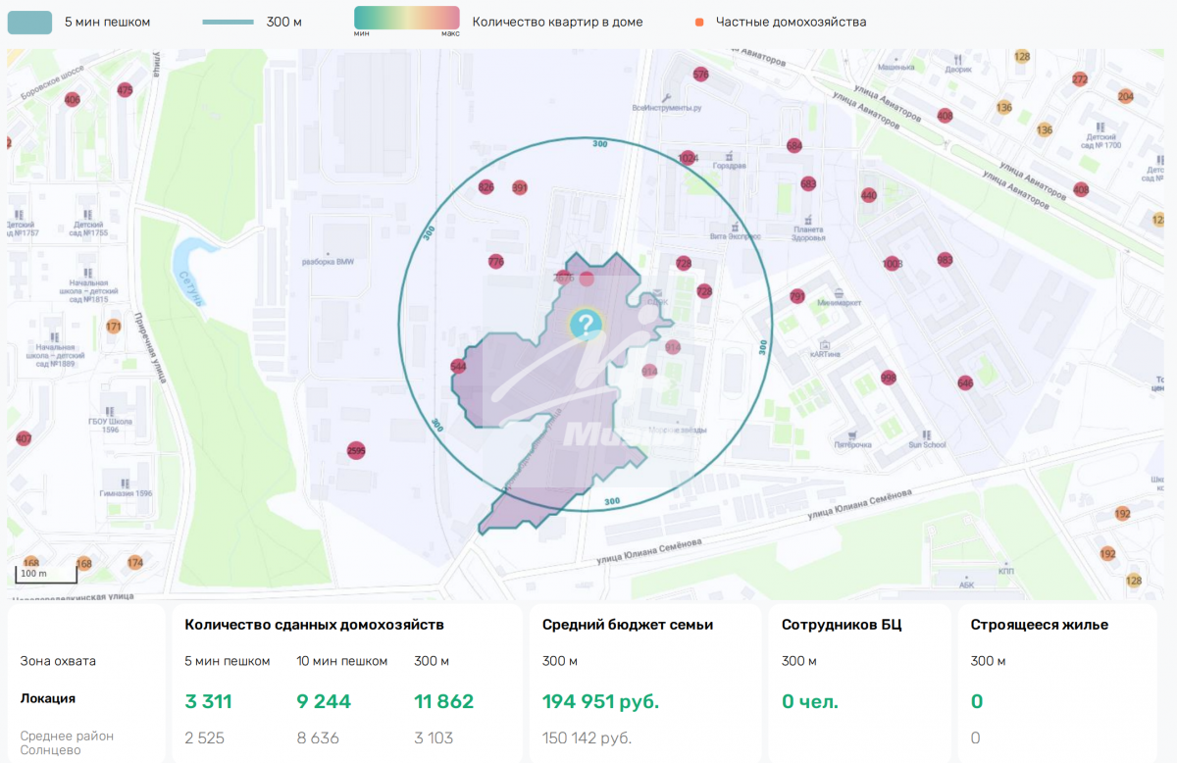Click the red marker labeled 544
1177x763 pixels.
tap(458, 367)
